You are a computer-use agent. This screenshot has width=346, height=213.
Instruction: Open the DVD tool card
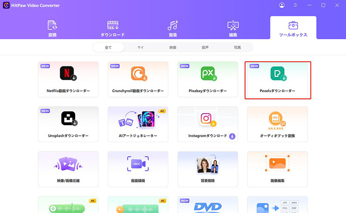[208, 205]
